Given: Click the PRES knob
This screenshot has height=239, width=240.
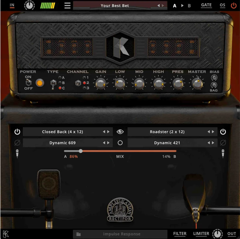Looking at the screenshot, I should click(x=178, y=83).
